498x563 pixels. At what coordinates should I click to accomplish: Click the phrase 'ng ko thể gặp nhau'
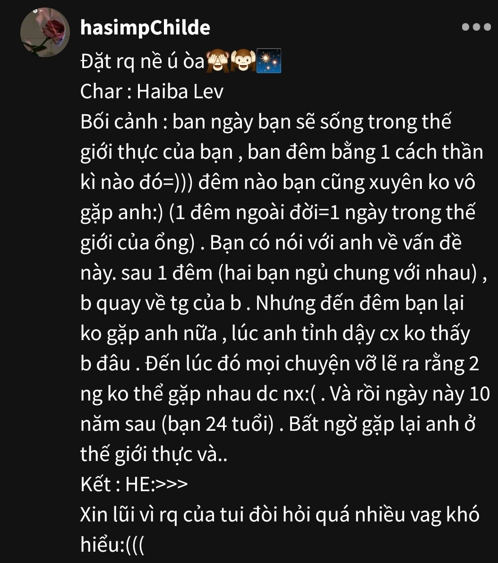(166, 394)
